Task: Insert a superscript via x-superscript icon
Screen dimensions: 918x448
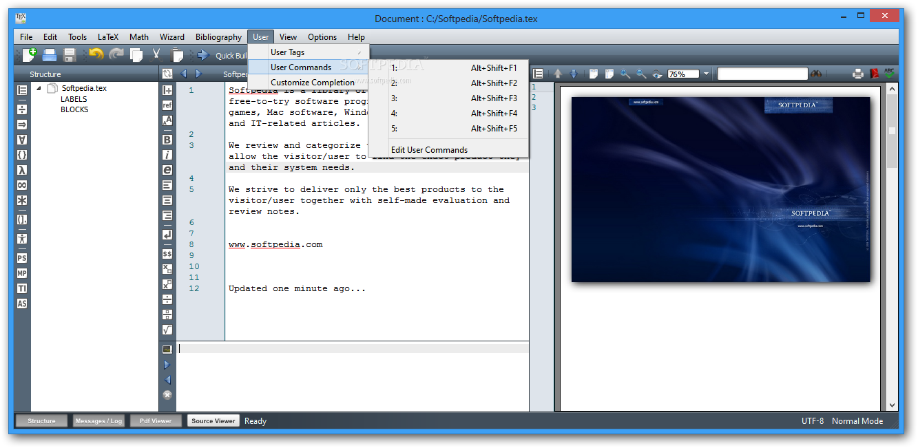Action: click(167, 284)
